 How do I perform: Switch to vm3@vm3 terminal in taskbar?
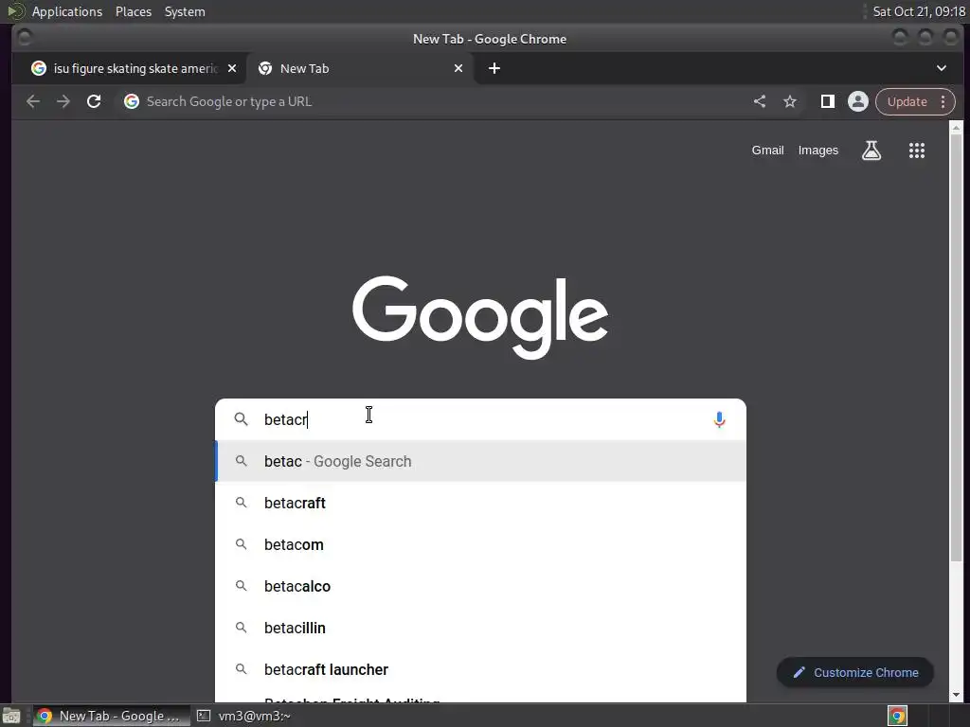244,716
